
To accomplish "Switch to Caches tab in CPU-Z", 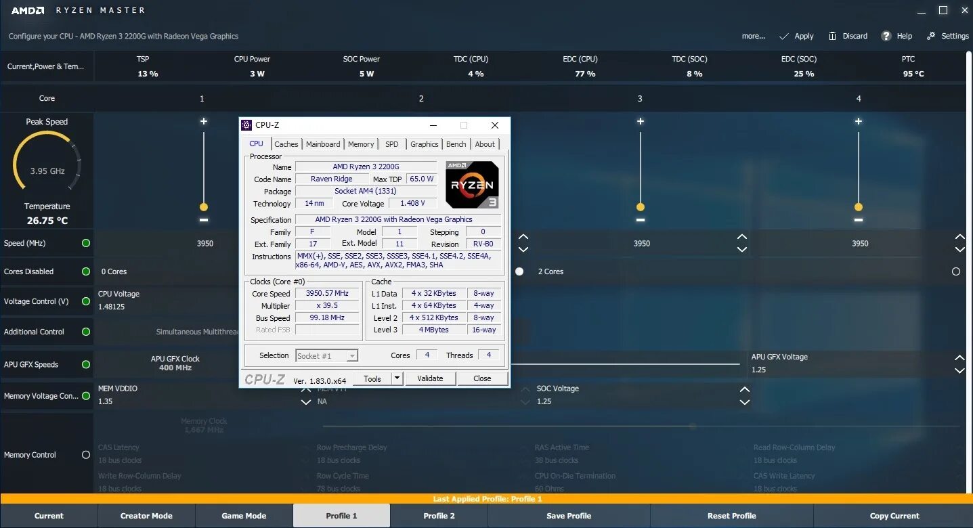I will click(286, 144).
